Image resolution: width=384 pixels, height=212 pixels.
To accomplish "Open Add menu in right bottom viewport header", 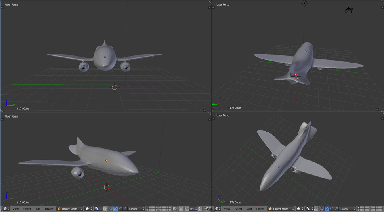I will click(249, 209).
